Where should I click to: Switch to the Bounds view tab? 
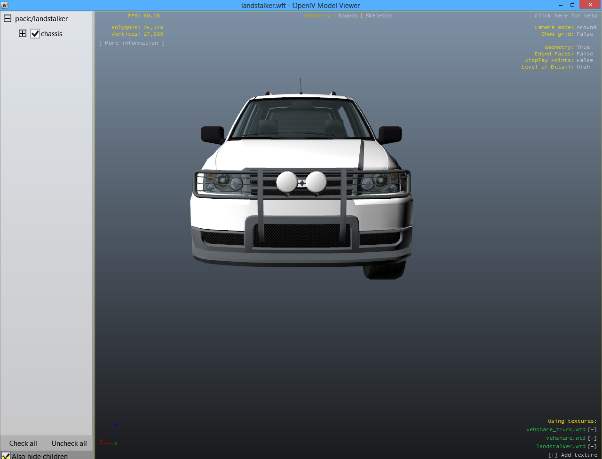click(348, 16)
